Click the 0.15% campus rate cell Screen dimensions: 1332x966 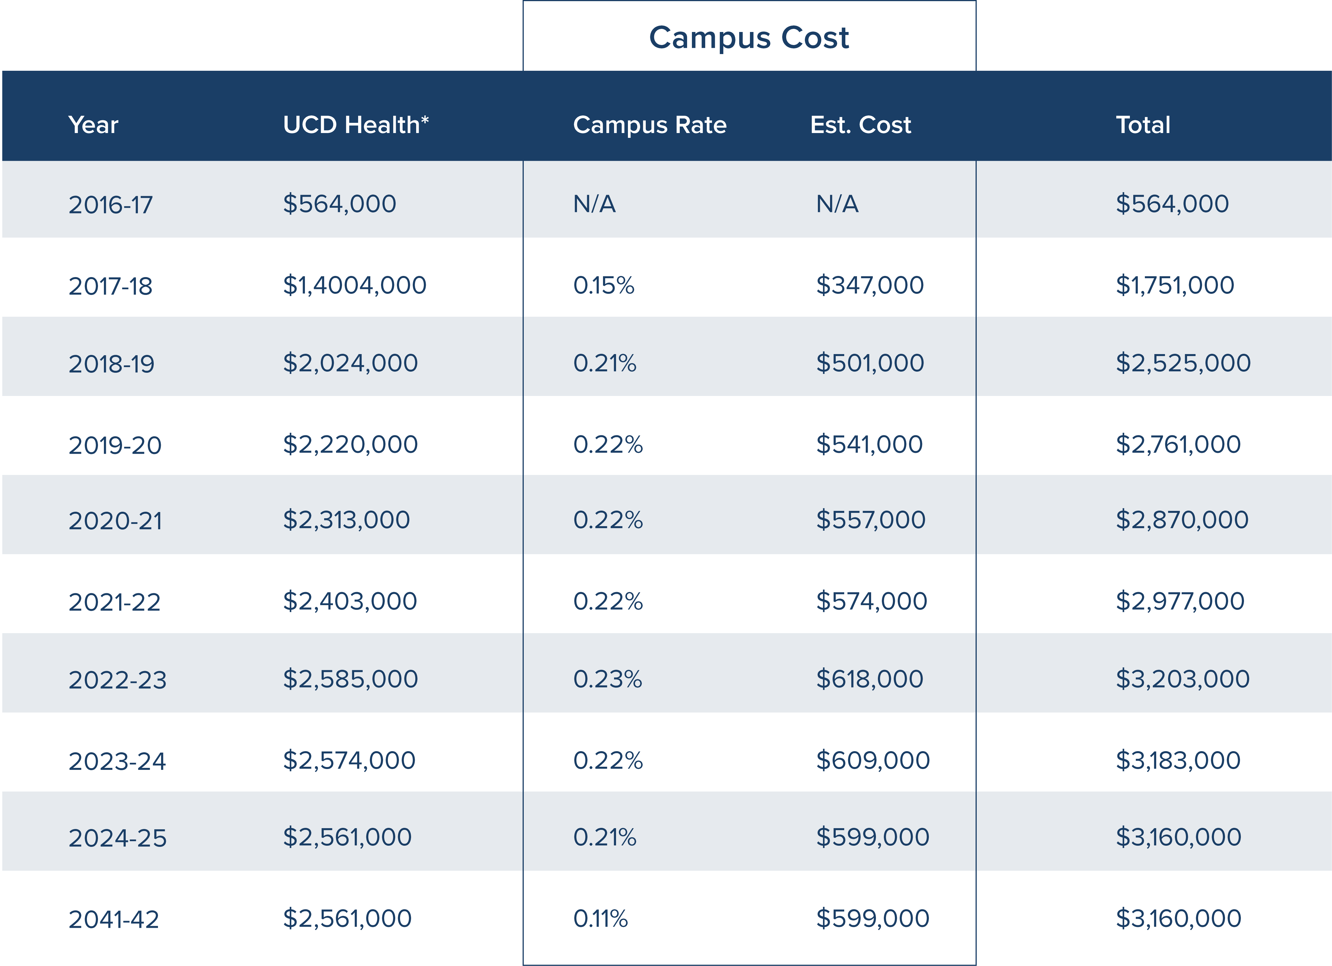pos(604,285)
